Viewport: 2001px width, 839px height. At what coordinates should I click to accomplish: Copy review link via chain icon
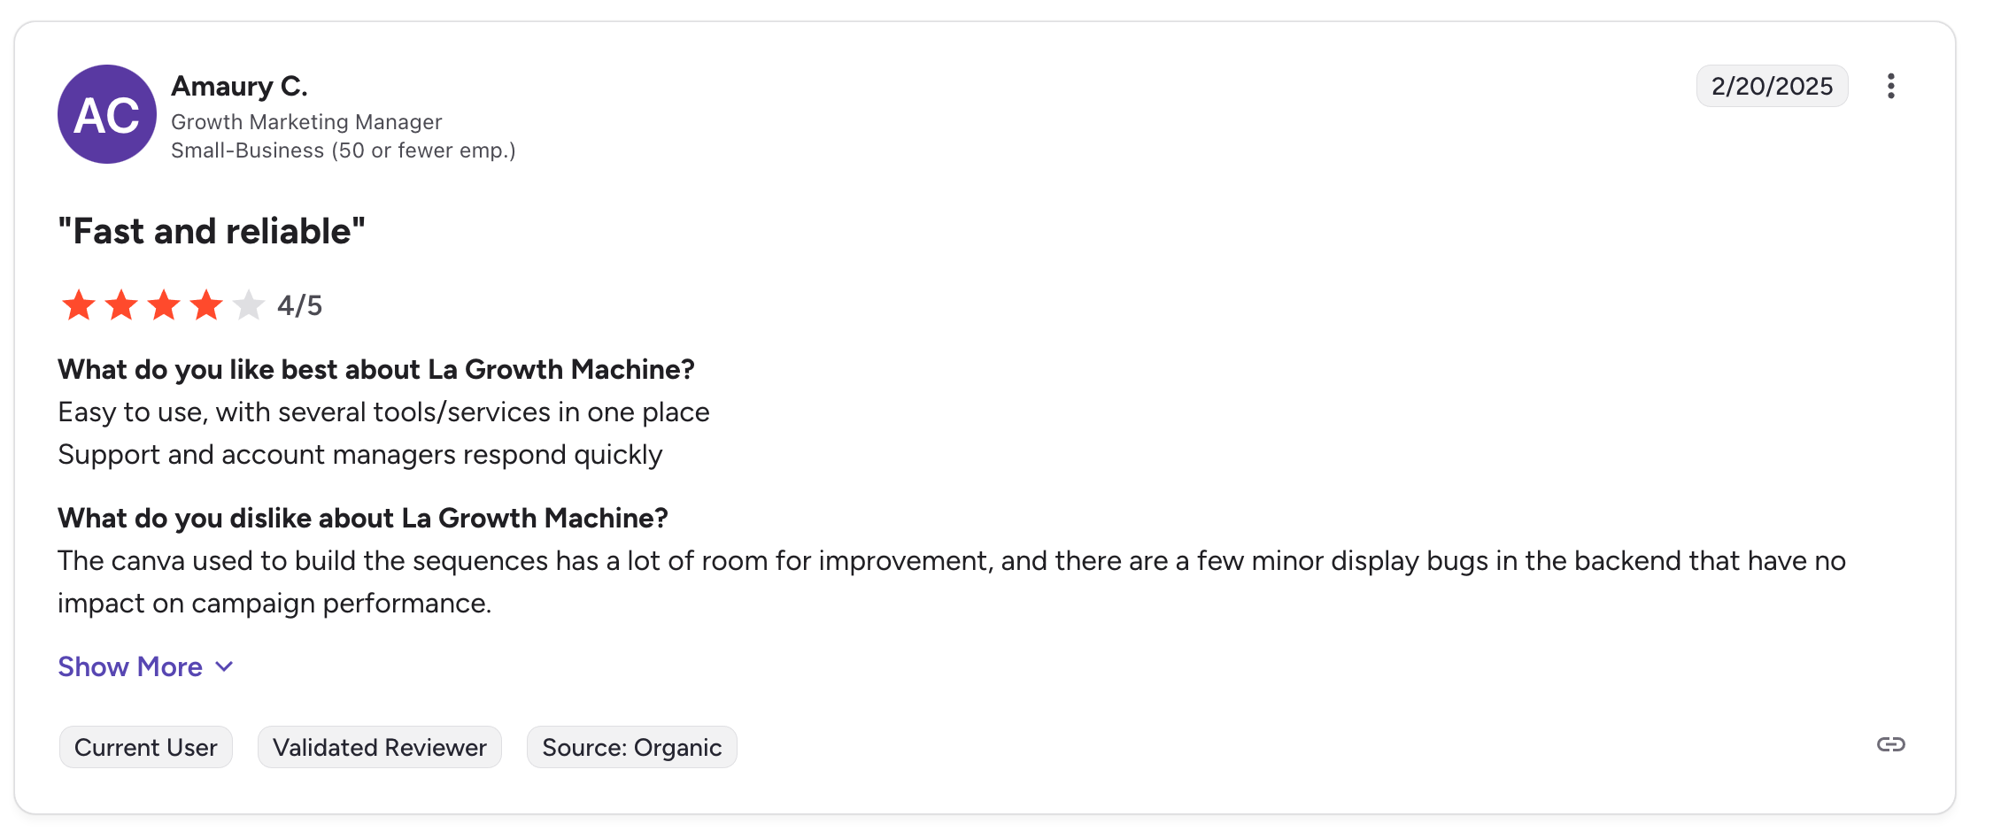pos(1890,744)
